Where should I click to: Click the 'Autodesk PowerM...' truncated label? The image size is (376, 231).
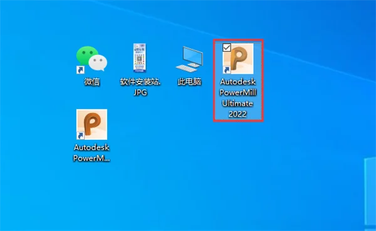(91, 152)
